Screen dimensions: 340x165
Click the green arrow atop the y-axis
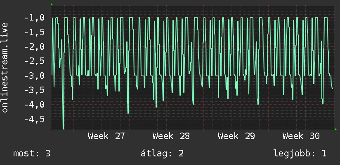[x=52, y=5]
